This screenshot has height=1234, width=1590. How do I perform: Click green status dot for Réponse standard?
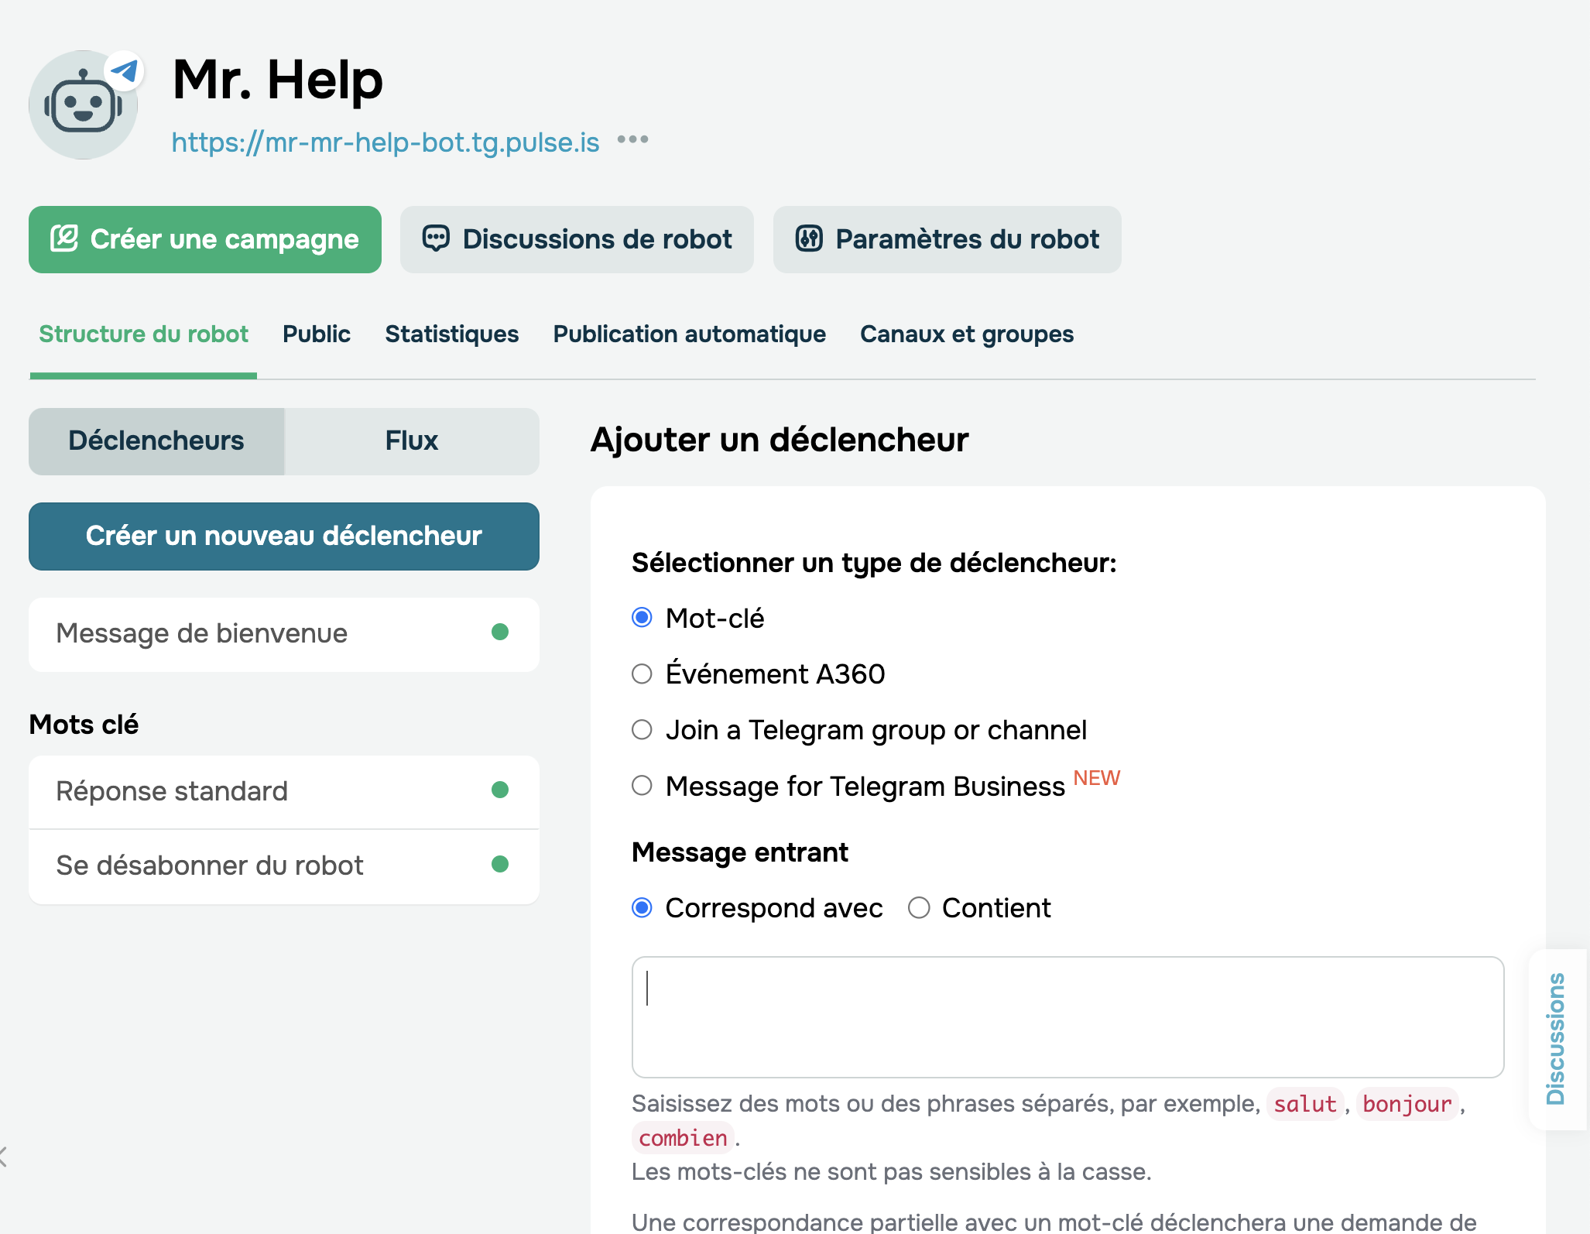click(x=500, y=790)
